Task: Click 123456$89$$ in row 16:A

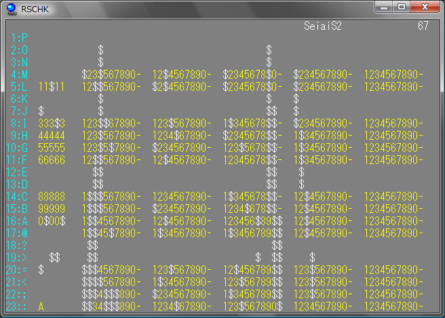Action: coord(252,220)
